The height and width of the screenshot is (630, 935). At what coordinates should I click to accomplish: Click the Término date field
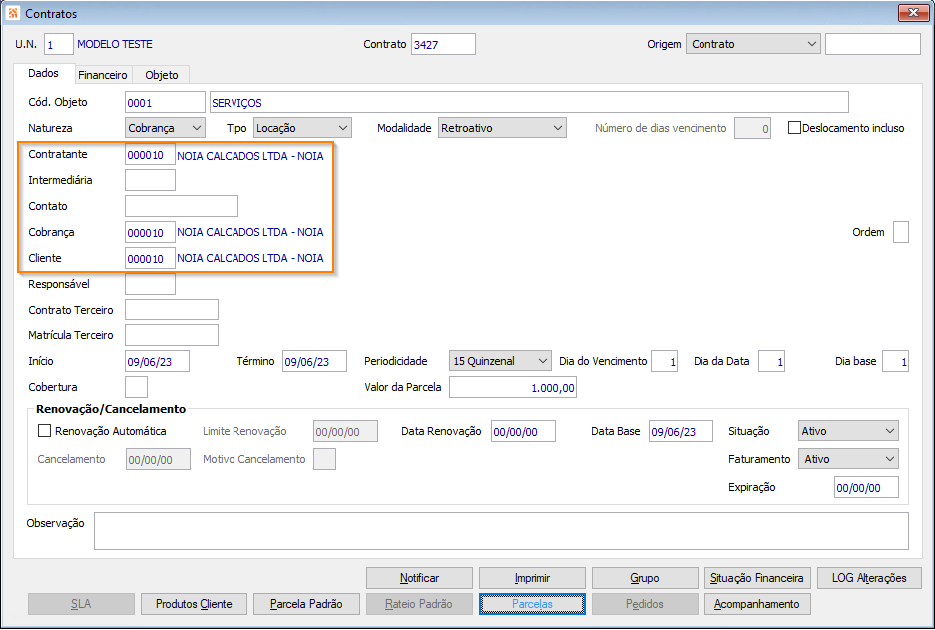tap(314, 361)
